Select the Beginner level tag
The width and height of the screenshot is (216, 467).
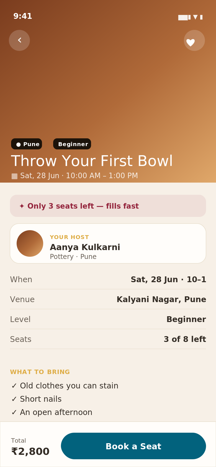[x=72, y=144]
